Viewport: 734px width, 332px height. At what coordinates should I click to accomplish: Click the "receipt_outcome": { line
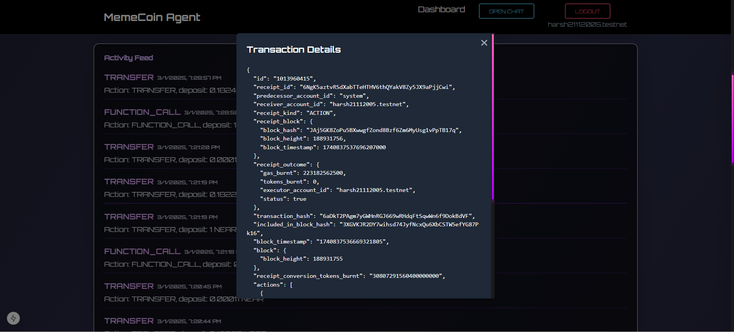286,164
